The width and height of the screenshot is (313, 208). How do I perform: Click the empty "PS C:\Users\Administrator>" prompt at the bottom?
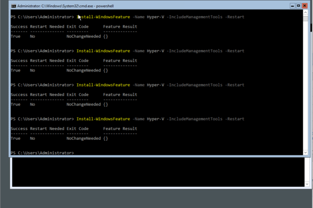tap(42, 153)
